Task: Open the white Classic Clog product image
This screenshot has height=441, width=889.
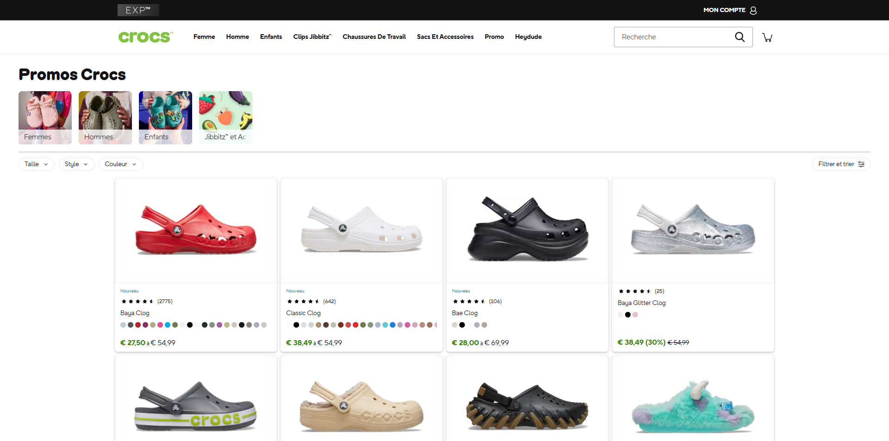Action: click(362, 230)
